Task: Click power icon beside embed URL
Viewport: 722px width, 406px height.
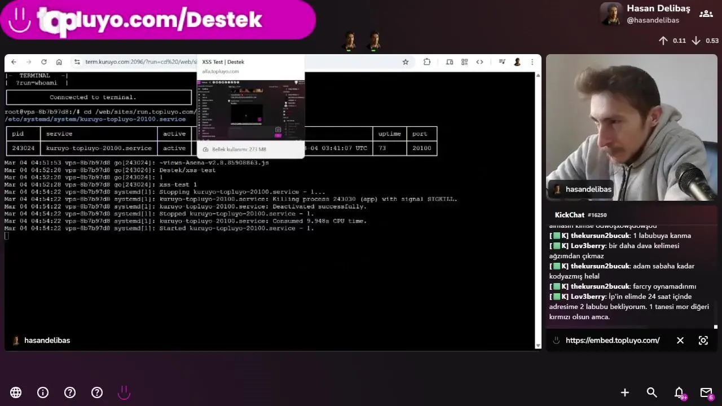Action: point(556,341)
